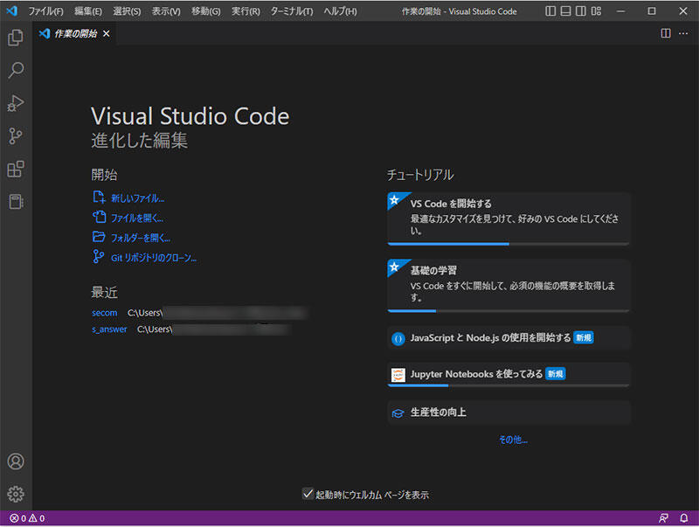The height and width of the screenshot is (527, 699).
Task: Open Jupyter Notebooks を使ってみる card
Action: pyautogui.click(x=509, y=374)
